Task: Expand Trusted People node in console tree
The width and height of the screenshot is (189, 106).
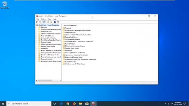Action: 37,42
